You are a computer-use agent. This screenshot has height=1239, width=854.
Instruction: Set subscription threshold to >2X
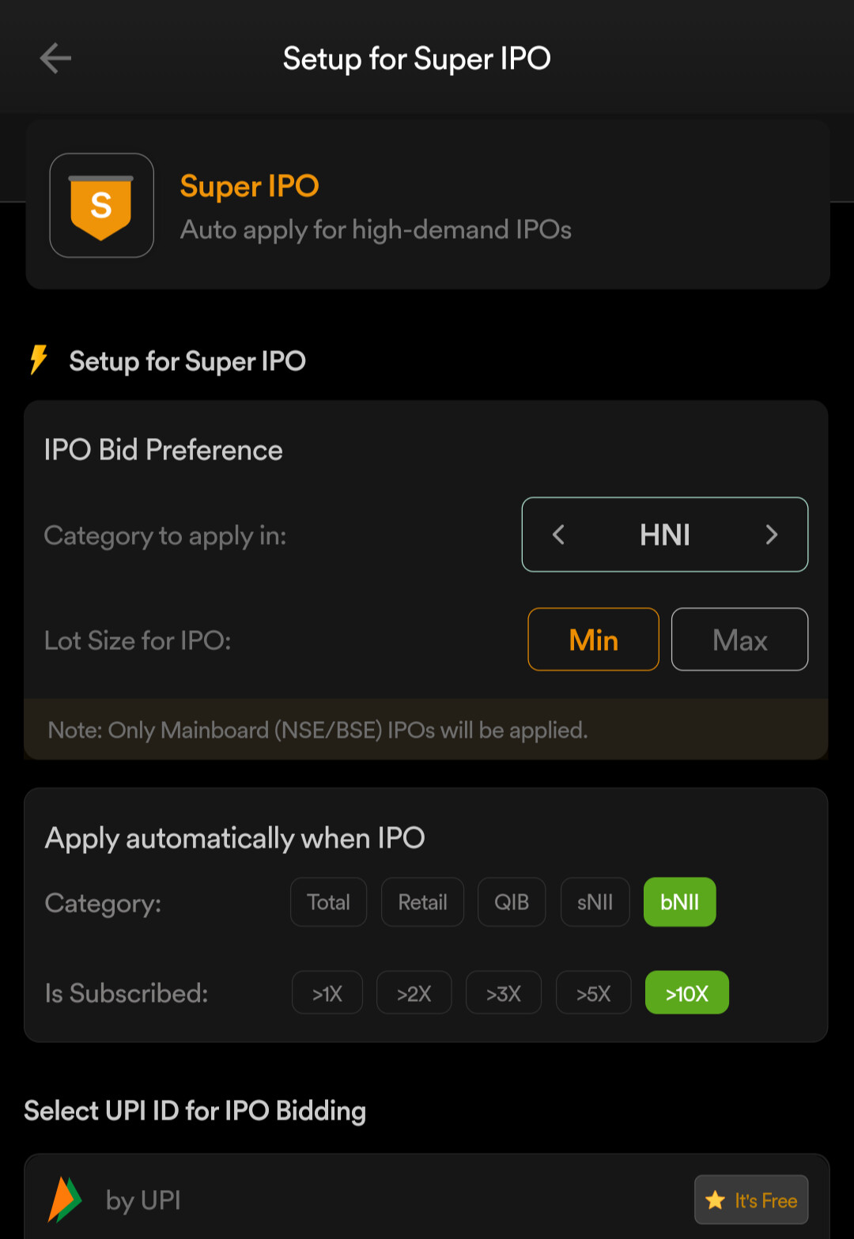click(x=414, y=993)
